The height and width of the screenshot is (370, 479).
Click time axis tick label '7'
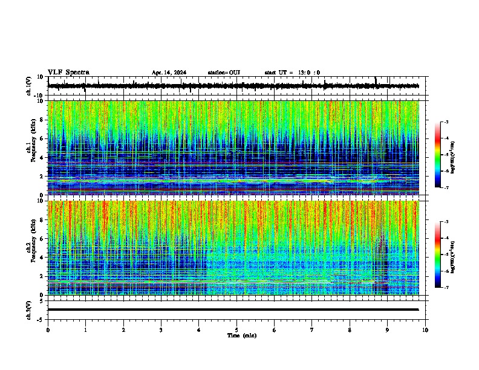click(312, 330)
